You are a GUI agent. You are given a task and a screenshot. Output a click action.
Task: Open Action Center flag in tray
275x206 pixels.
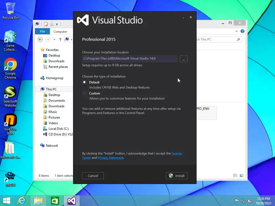(237, 201)
